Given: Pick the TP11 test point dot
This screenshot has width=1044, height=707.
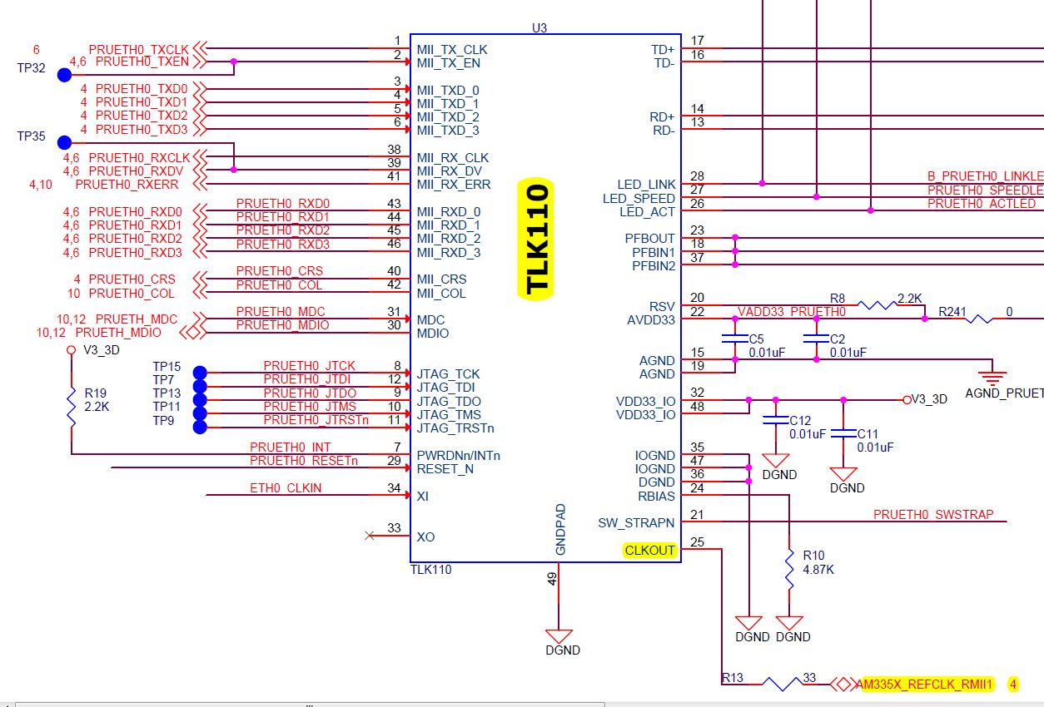Looking at the screenshot, I should click(200, 413).
